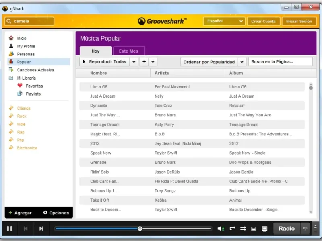This screenshot has height=241, width=322.
Task: Mute the volume speaker icon
Action: pos(221,228)
